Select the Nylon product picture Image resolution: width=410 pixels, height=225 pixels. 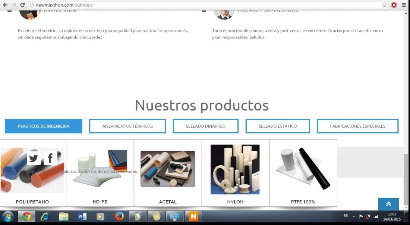coord(235,169)
